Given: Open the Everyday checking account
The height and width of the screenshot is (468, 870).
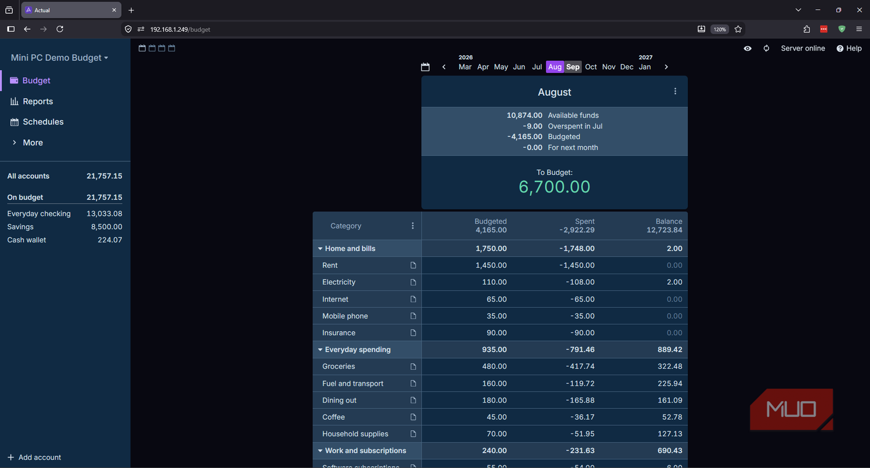Looking at the screenshot, I should click(65, 214).
